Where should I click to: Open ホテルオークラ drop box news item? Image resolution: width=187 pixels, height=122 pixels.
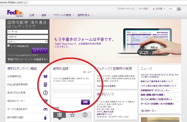[159, 76]
